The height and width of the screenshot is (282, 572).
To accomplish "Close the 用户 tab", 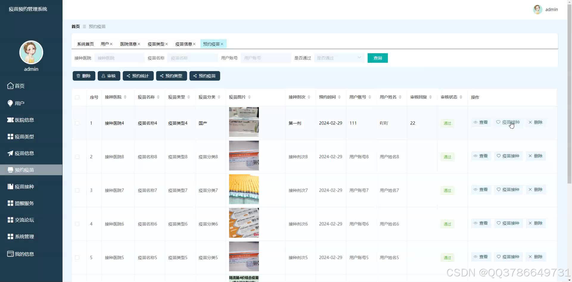I will pos(111,44).
